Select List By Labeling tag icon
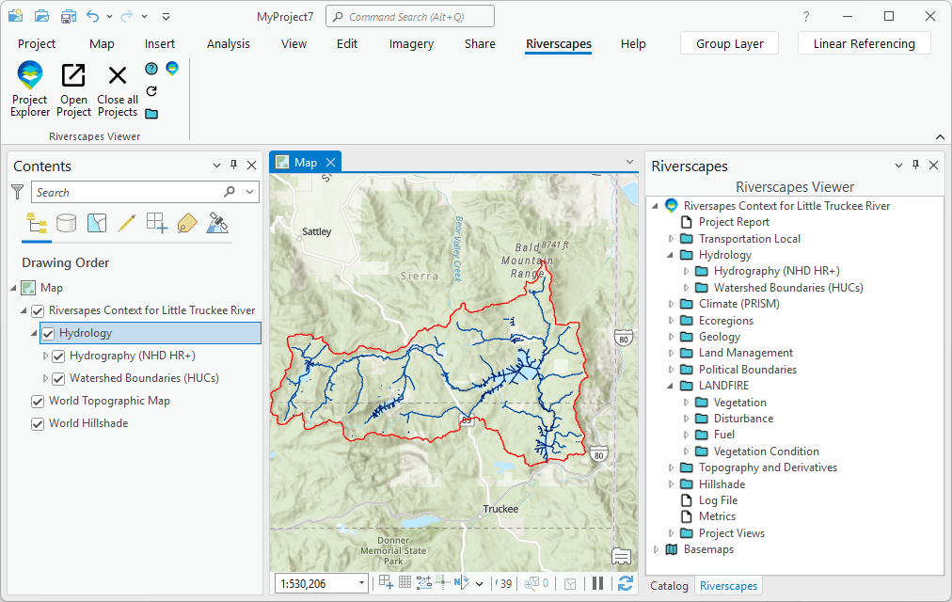Image resolution: width=952 pixels, height=602 pixels. tap(186, 223)
